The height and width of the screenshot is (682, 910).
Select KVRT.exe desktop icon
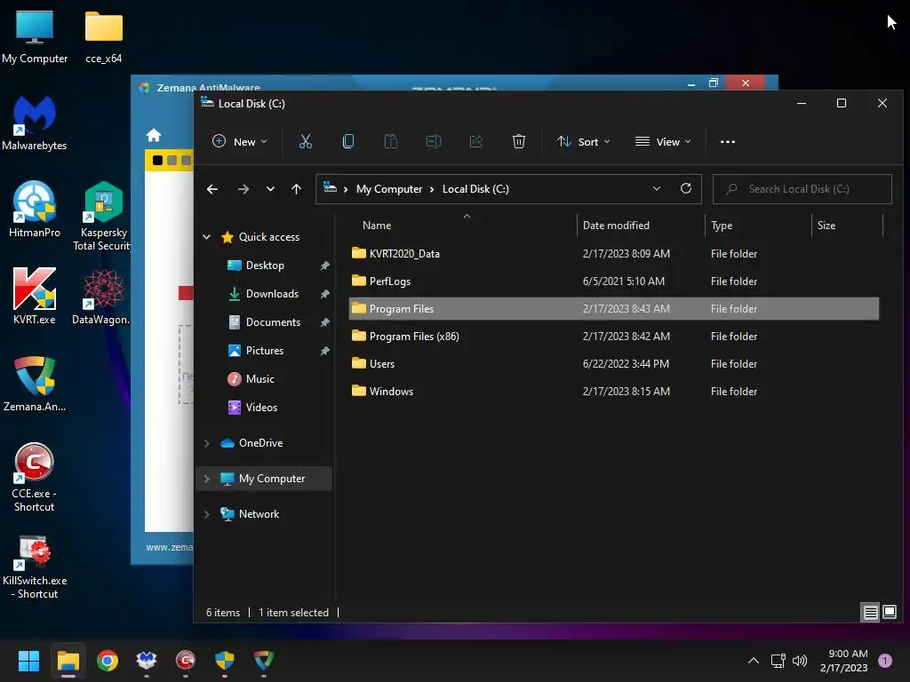35,297
